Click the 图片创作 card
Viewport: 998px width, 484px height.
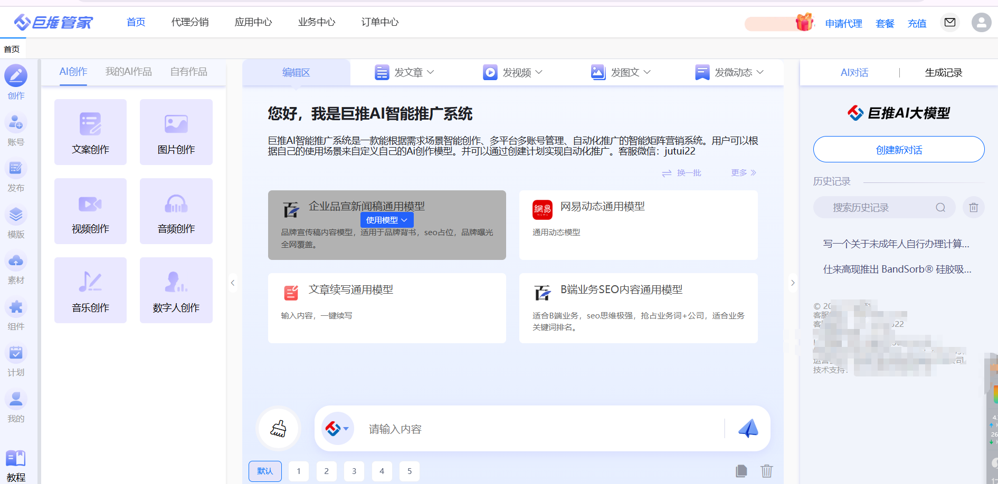[x=176, y=132]
